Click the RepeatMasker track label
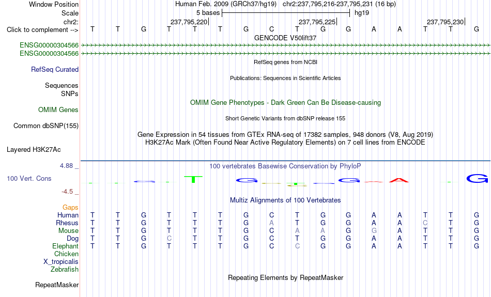491x297 pixels. (x=57, y=285)
